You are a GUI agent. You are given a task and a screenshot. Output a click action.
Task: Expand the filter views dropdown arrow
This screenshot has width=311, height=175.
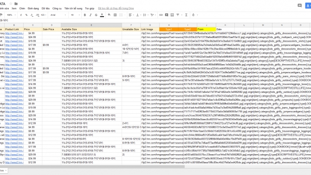tap(181, 15)
